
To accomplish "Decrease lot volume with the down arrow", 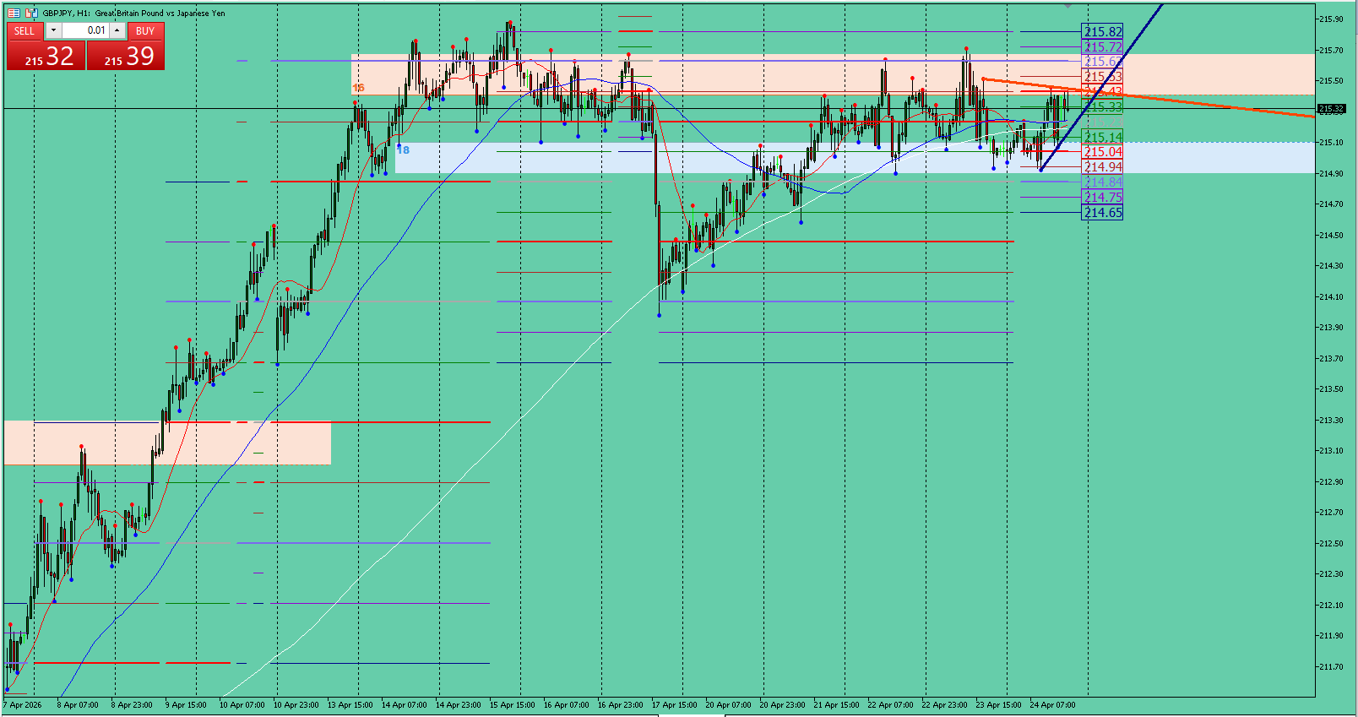I will click(x=53, y=30).
